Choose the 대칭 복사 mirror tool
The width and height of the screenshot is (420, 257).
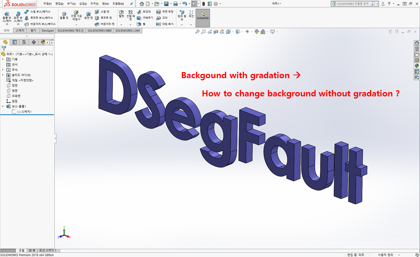click(x=165, y=24)
